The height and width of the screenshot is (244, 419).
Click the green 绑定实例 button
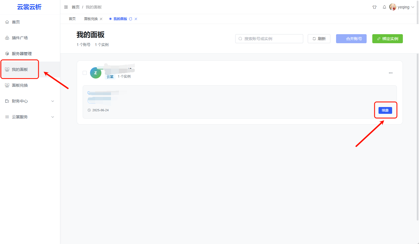(387, 39)
